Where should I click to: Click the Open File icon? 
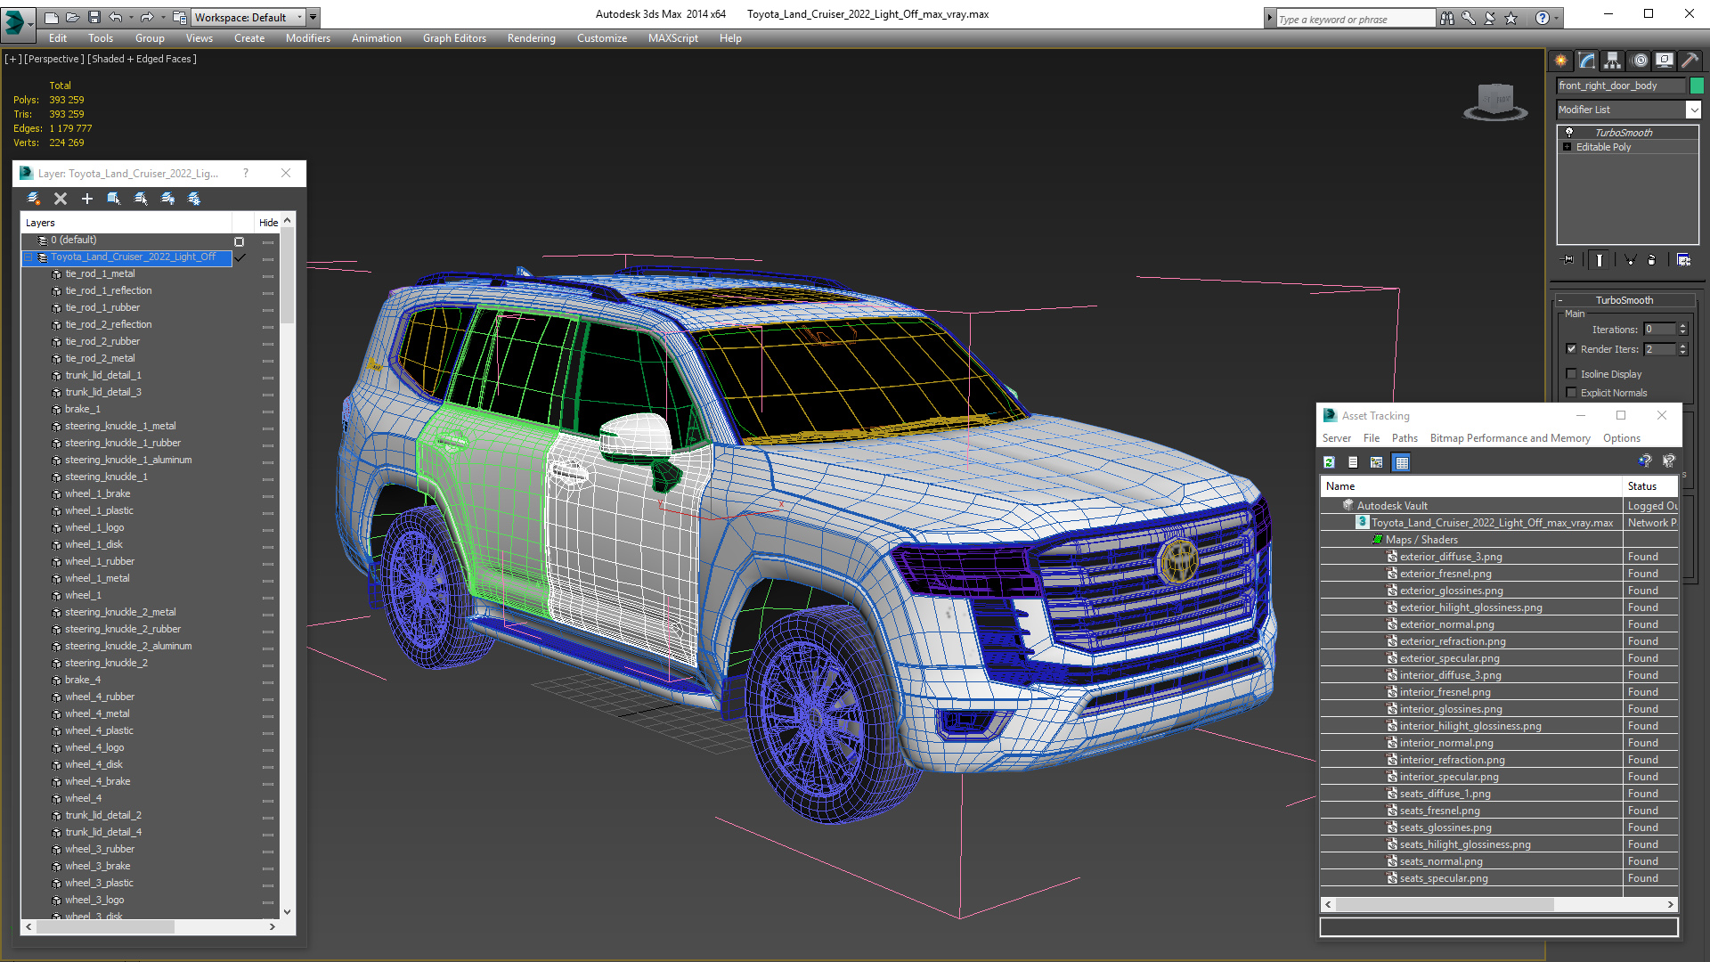pos(73,17)
